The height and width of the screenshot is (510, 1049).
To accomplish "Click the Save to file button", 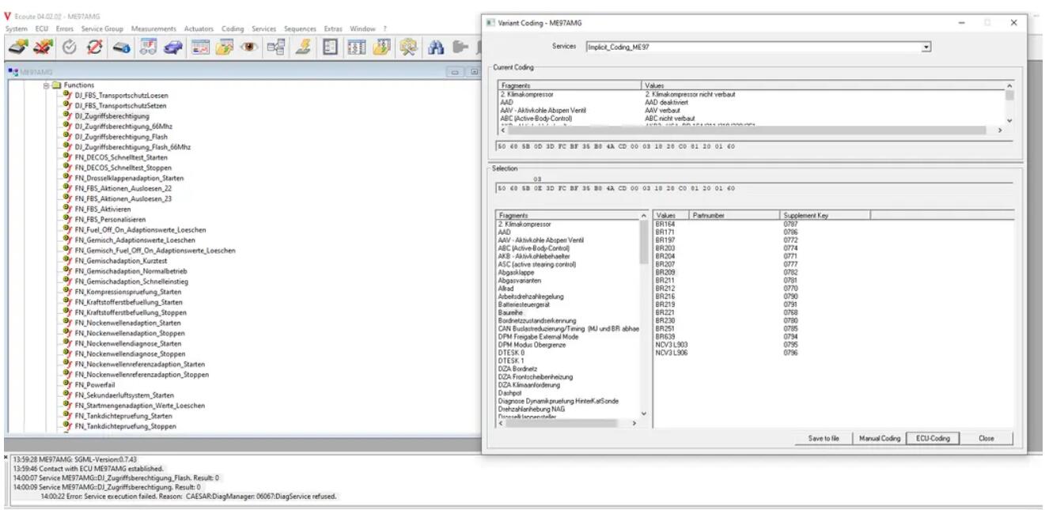I will click(823, 438).
